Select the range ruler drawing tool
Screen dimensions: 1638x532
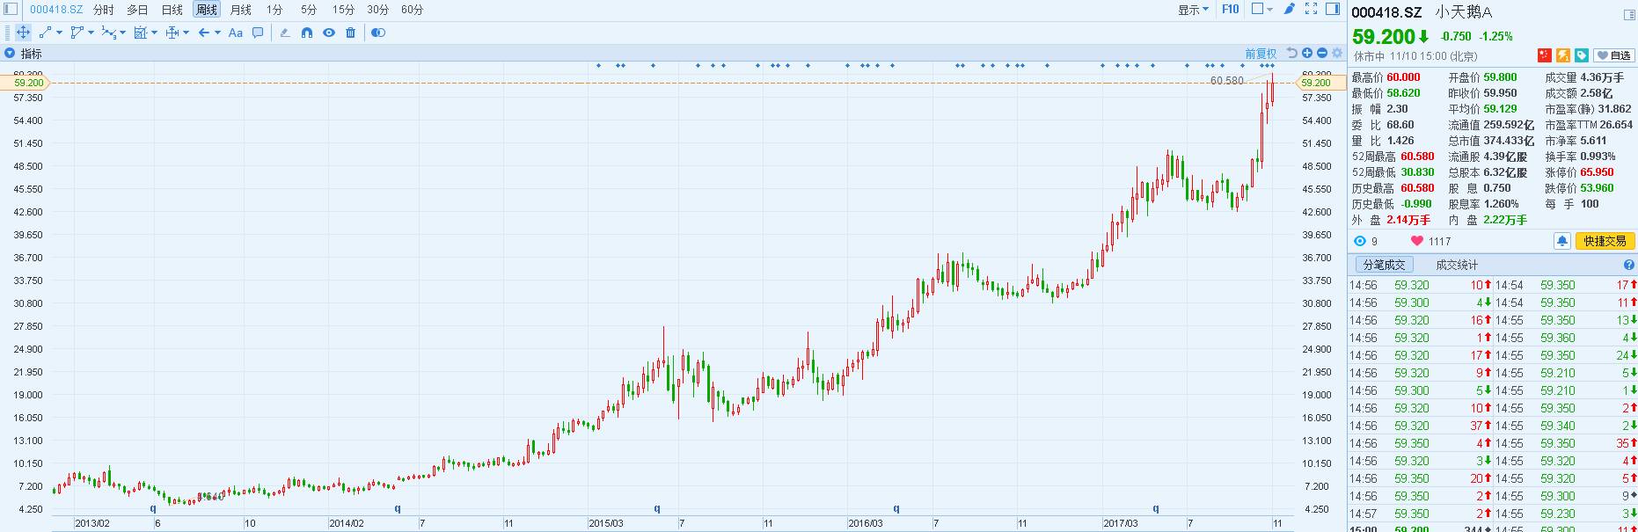point(172,33)
